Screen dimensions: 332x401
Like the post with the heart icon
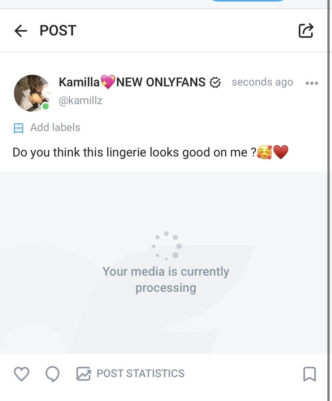(x=22, y=374)
